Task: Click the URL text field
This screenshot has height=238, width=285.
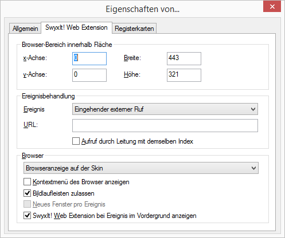Action: click(x=165, y=125)
